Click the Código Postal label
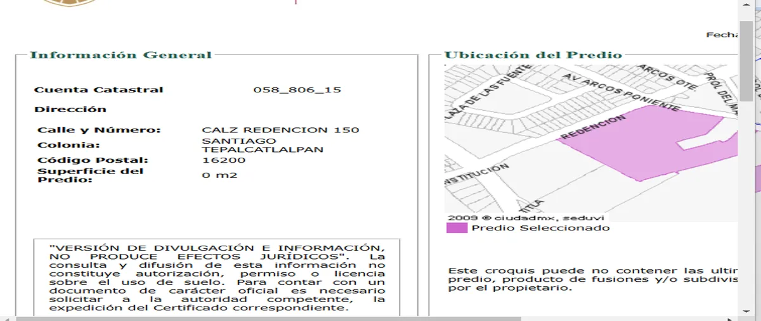 coord(93,160)
